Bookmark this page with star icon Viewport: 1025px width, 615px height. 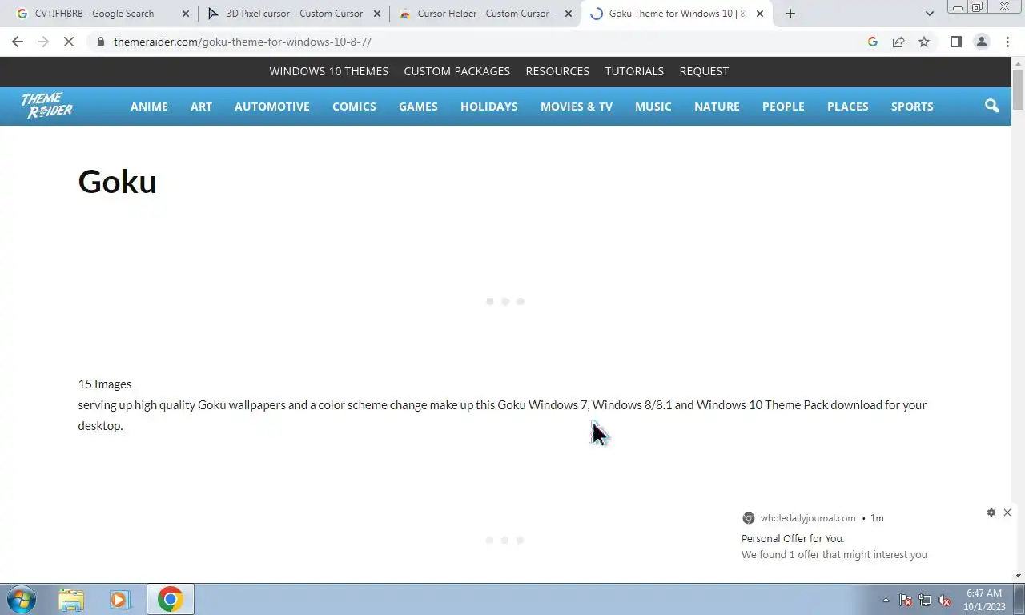coord(924,42)
